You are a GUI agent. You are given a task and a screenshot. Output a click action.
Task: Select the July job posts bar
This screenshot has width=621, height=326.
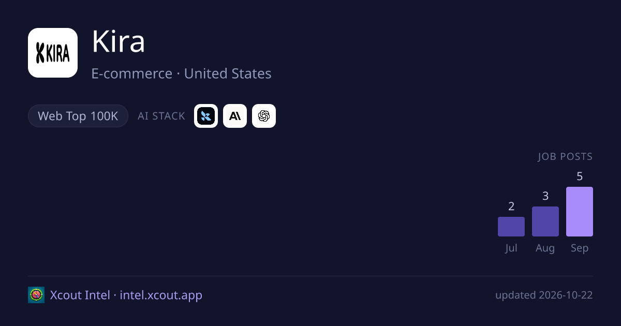tap(511, 227)
